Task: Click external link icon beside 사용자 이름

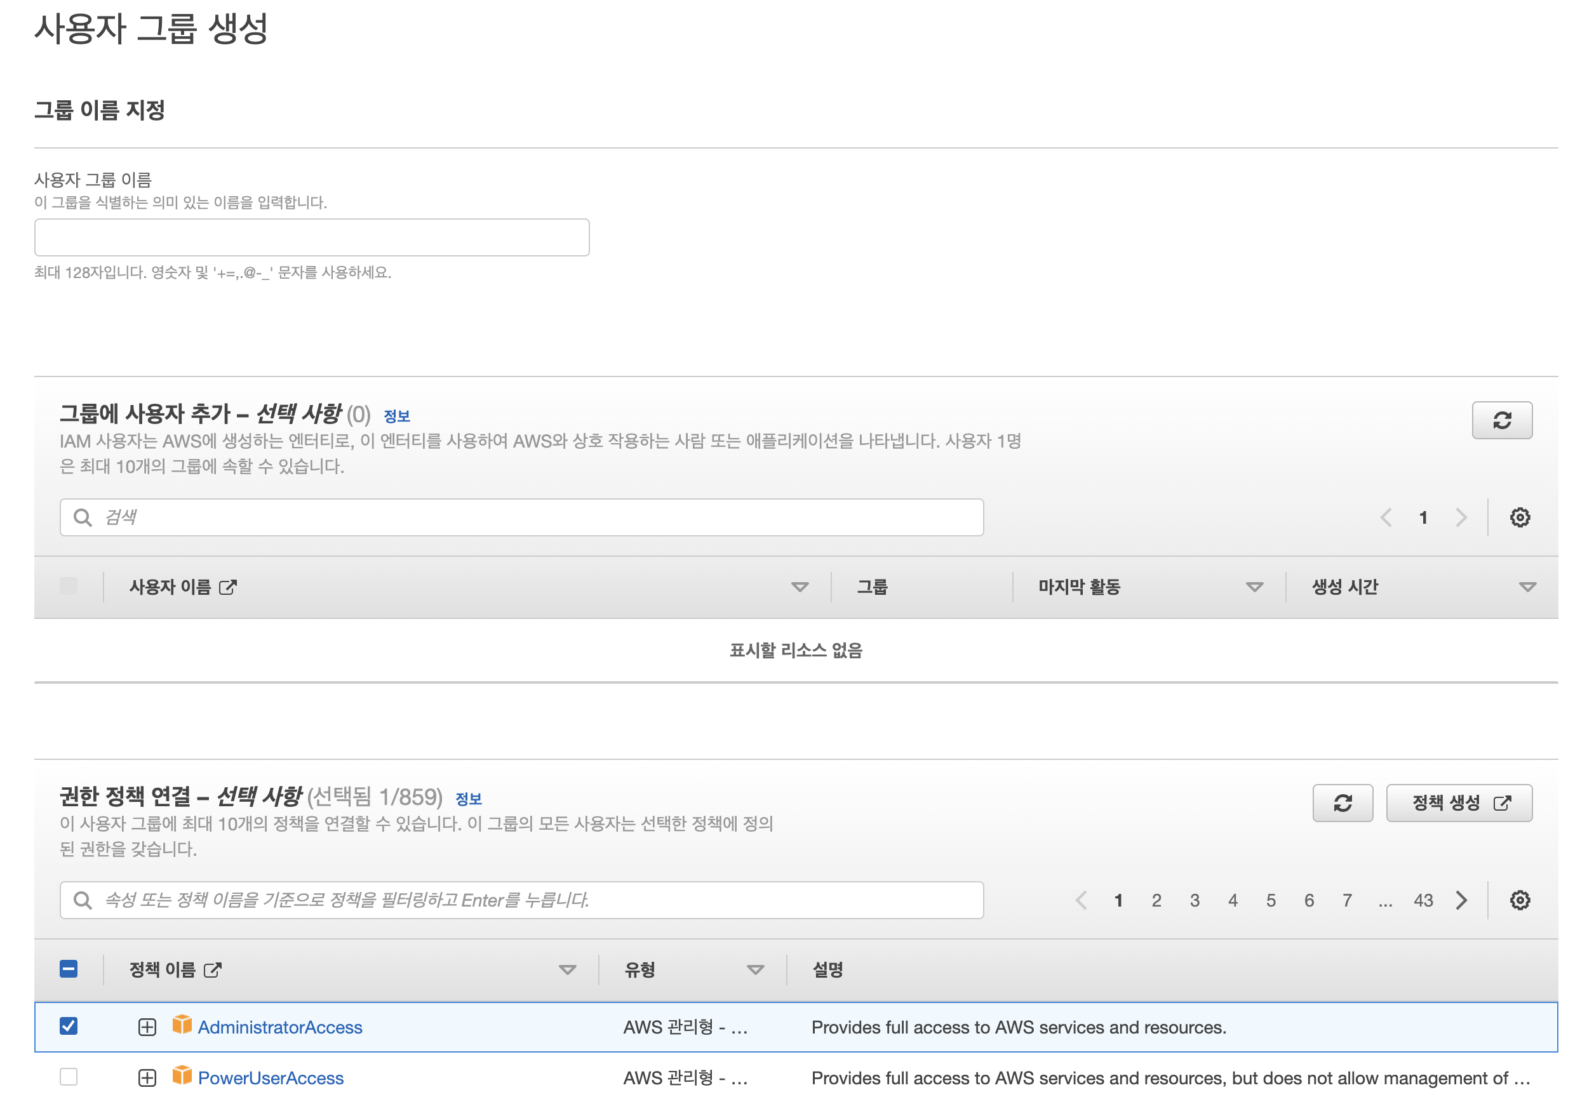Action: click(227, 587)
